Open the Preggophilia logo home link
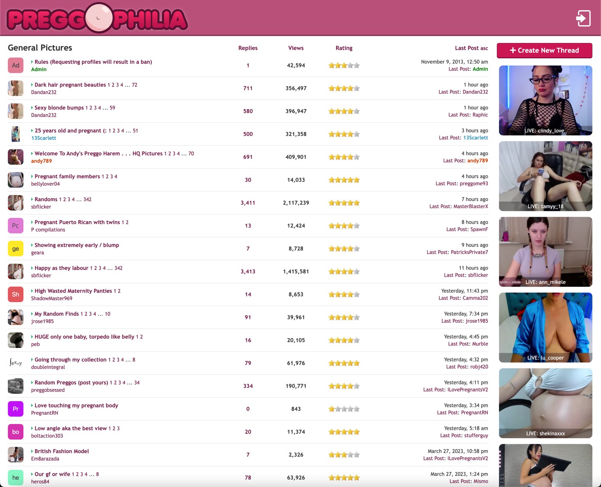The height and width of the screenshot is (487, 601). [97, 18]
